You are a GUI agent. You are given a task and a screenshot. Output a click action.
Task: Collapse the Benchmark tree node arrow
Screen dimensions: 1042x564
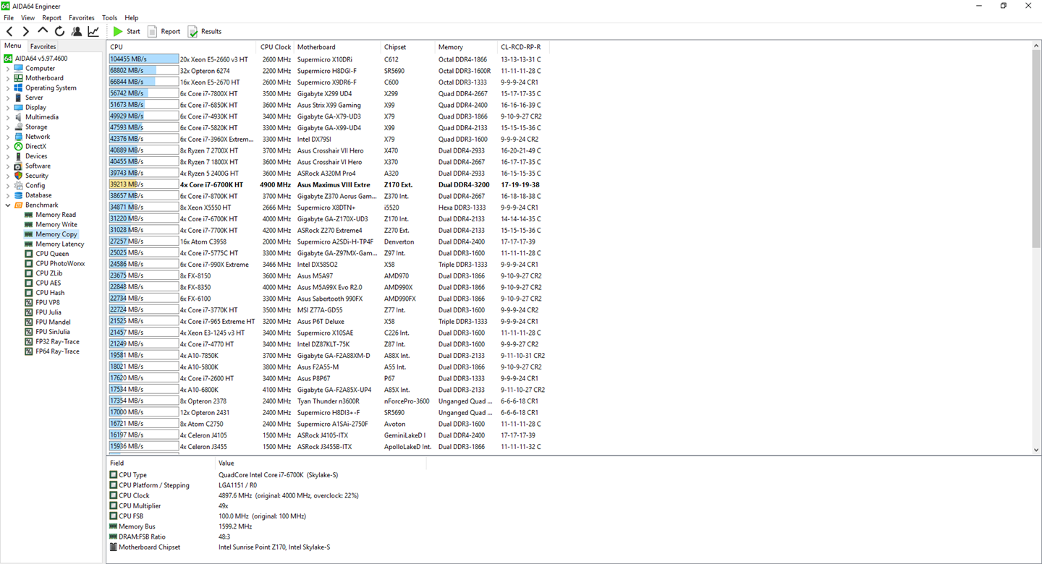(x=8, y=205)
